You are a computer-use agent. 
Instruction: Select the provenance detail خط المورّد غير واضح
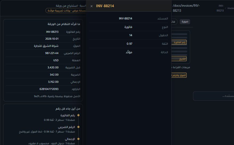(31, 131)
